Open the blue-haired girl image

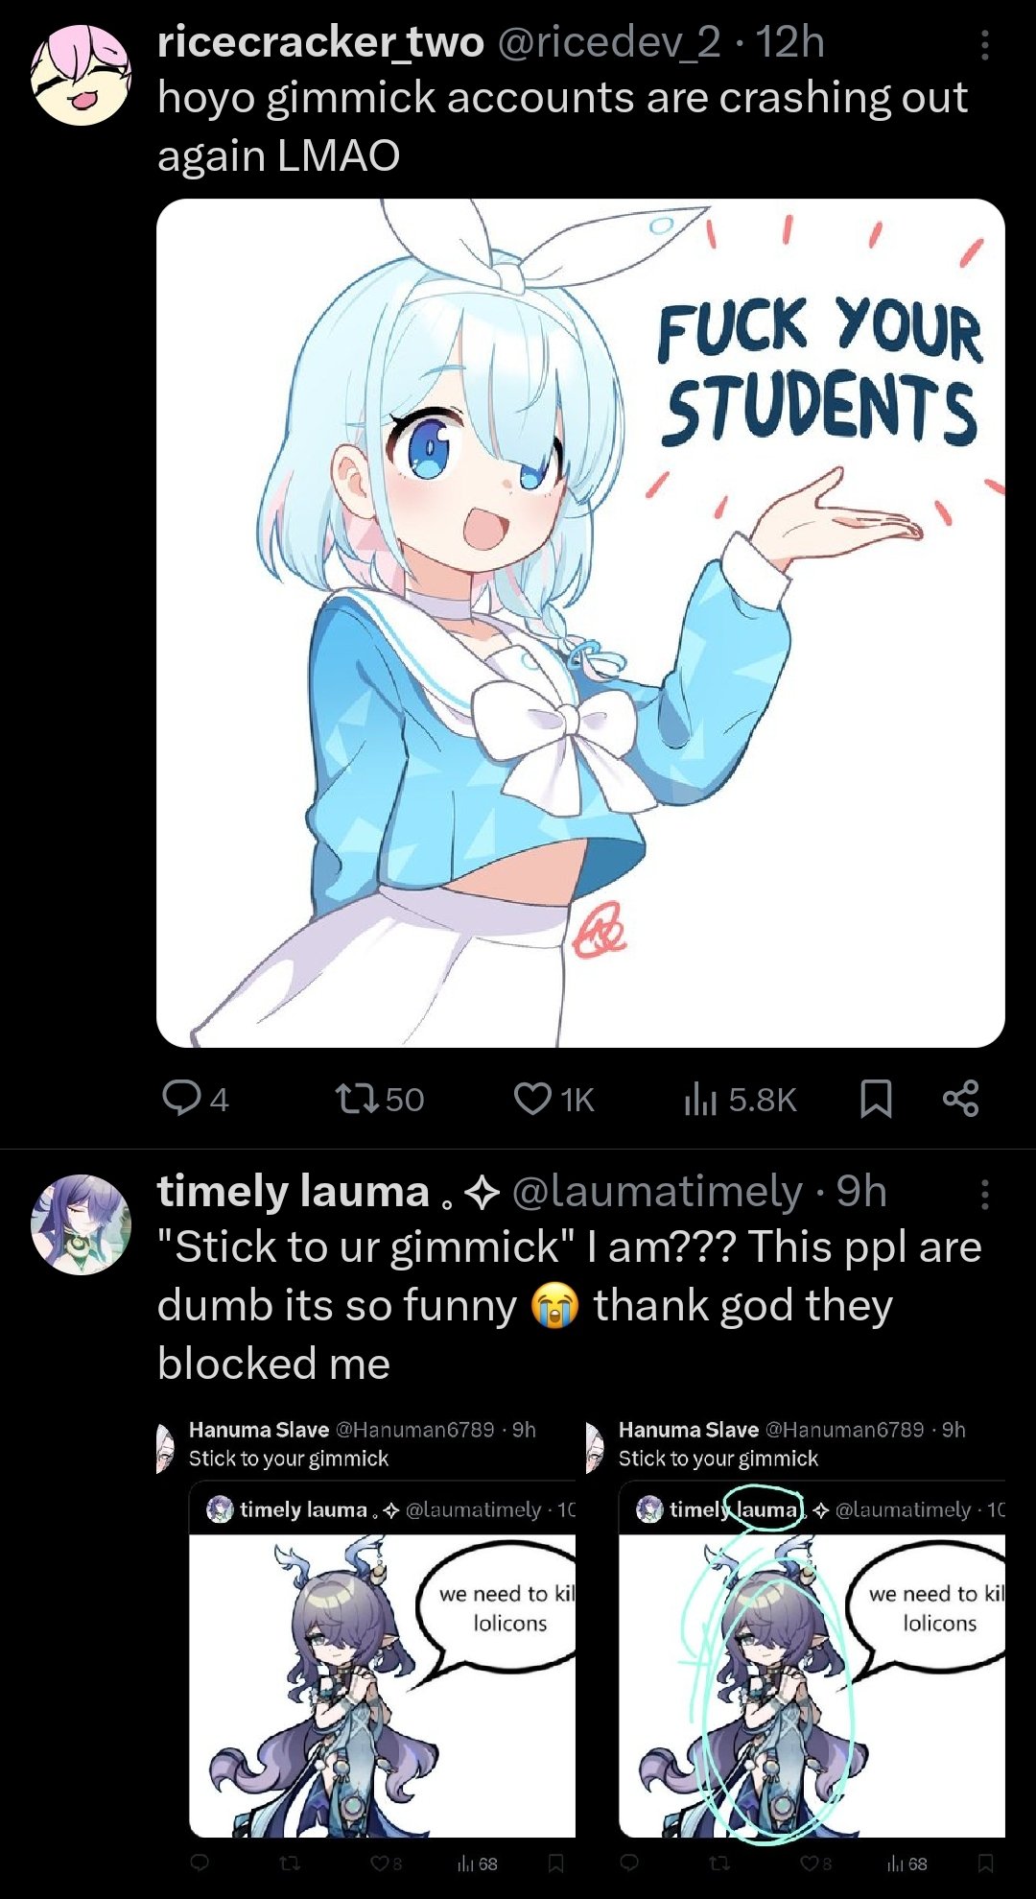(580, 623)
